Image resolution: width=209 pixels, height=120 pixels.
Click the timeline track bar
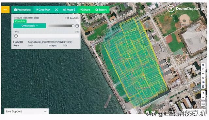pos(46,36)
